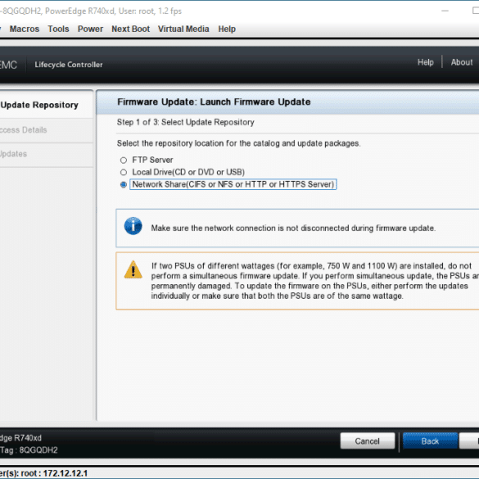Click the network connection notice text

pyautogui.click(x=293, y=228)
